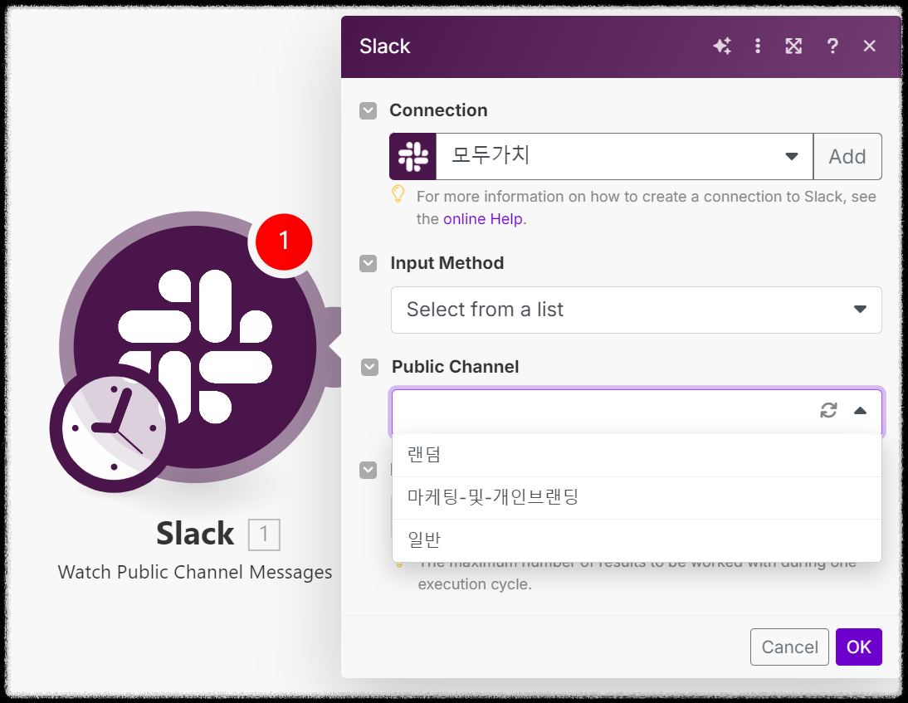Confirm settings with the OK button
The width and height of the screenshot is (908, 703).
point(859,647)
